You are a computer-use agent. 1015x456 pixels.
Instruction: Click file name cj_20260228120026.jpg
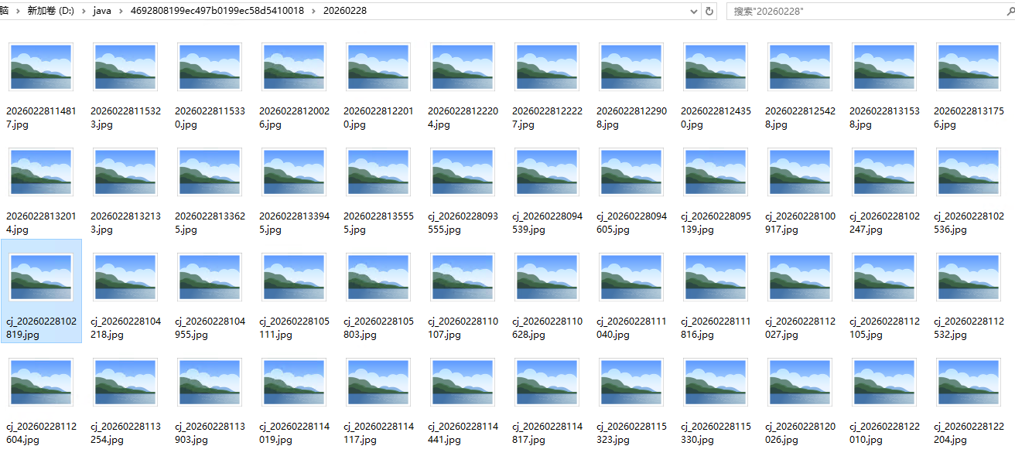click(x=800, y=433)
